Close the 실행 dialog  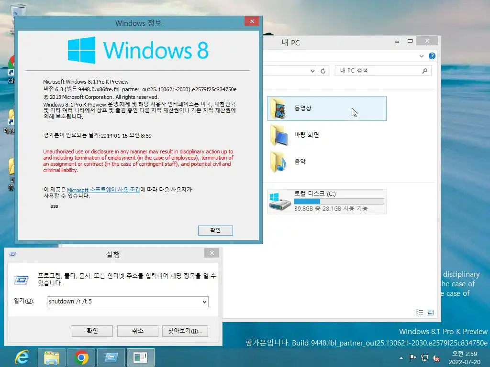pyautogui.click(x=212, y=253)
